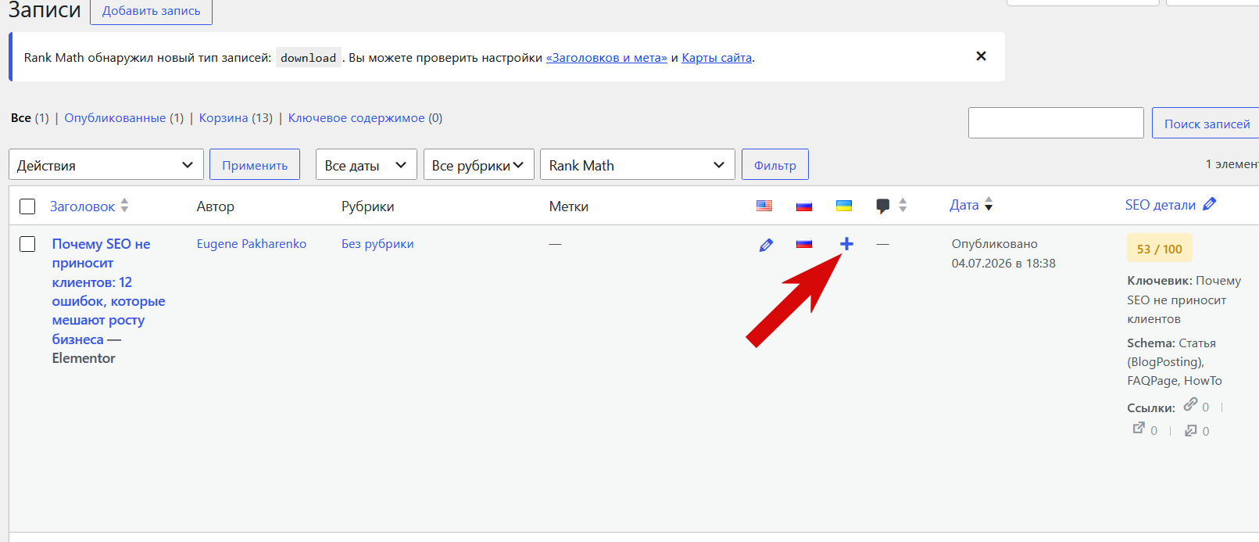
Task: Open the Rank Math filter dropdown
Action: (638, 165)
